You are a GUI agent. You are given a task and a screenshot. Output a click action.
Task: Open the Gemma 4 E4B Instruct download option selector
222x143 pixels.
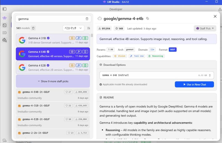click(x=157, y=75)
